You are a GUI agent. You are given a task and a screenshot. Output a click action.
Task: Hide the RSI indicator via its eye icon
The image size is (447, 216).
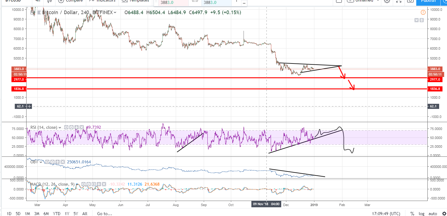tap(66, 127)
